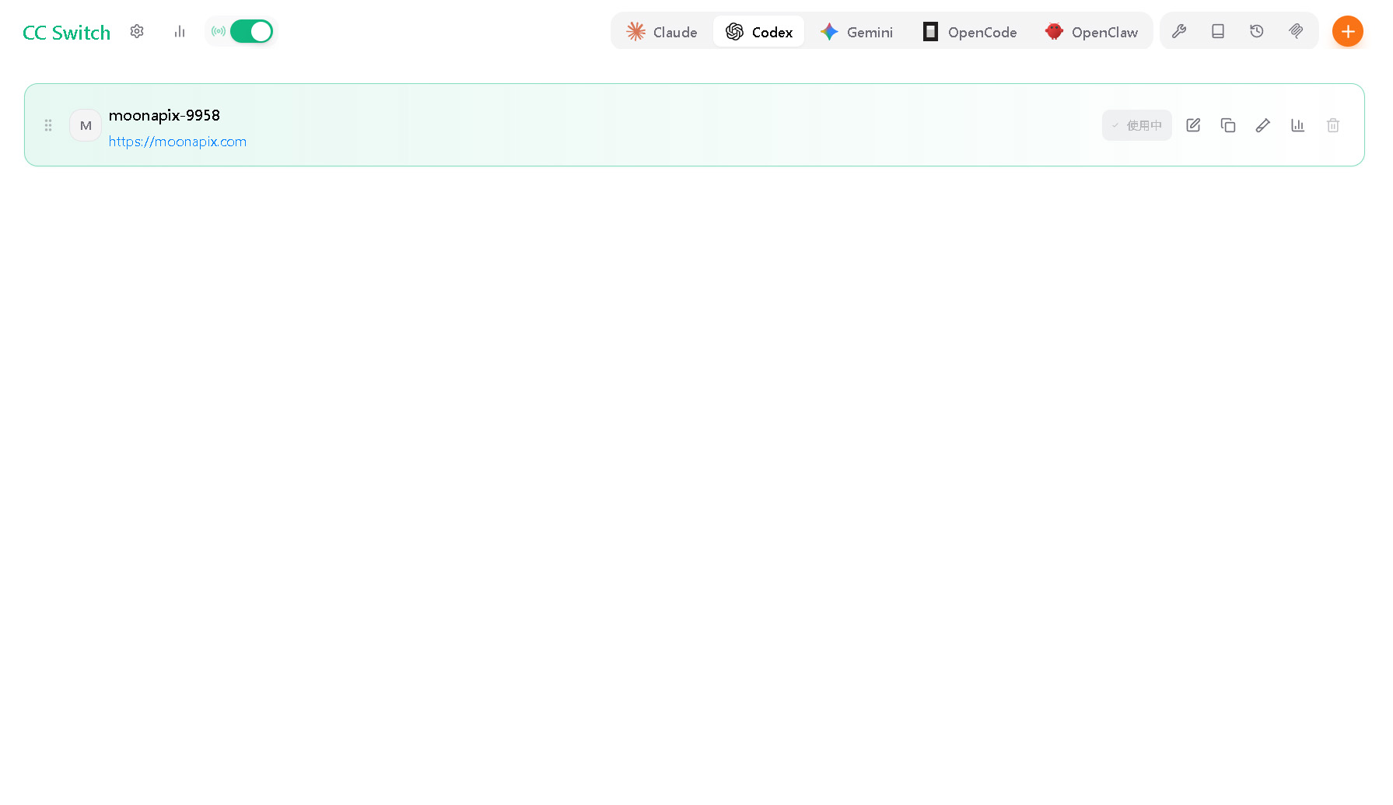Open usage statistics bar chart icon in header
Screen dimensions: 1393x805
point(180,31)
